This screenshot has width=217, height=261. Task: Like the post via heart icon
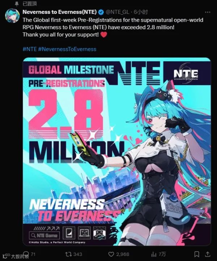111,254
